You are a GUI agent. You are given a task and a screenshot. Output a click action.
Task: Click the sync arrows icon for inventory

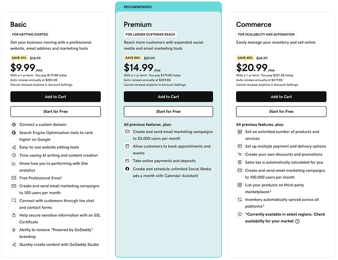(240, 200)
